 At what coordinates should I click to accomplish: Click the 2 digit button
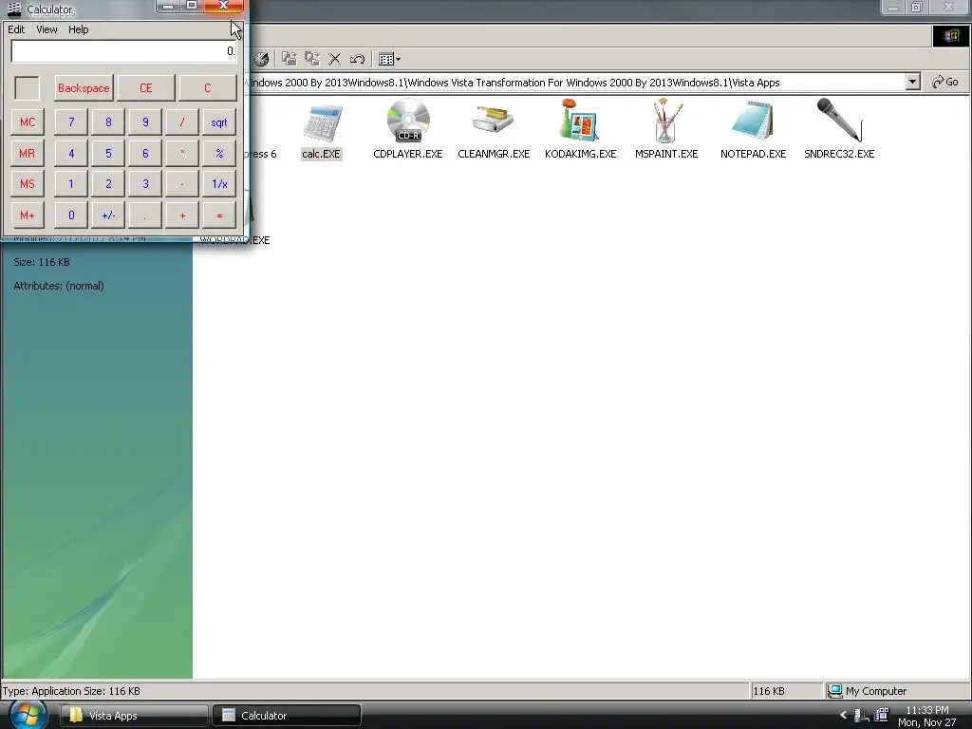coord(108,184)
